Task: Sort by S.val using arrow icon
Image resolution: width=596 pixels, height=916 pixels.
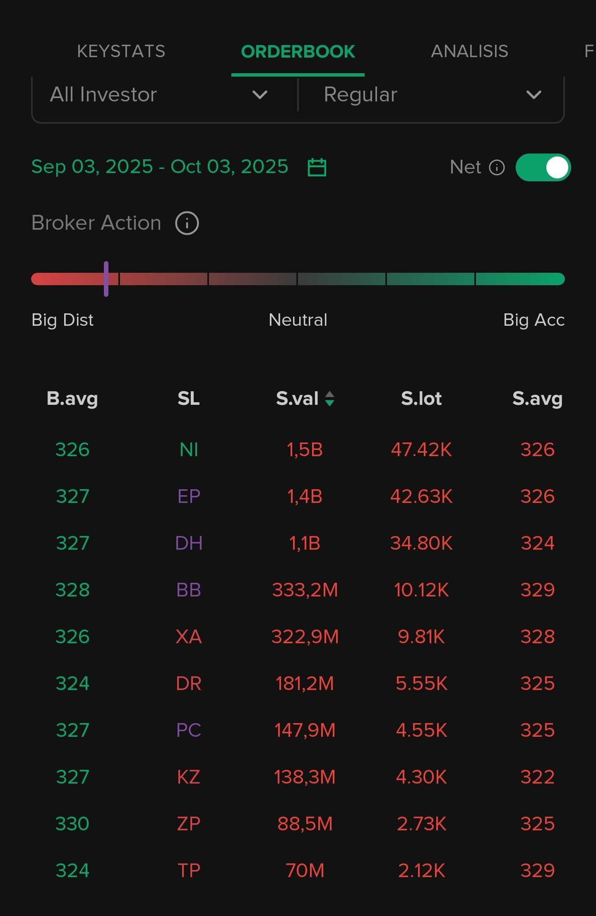Action: click(x=329, y=399)
